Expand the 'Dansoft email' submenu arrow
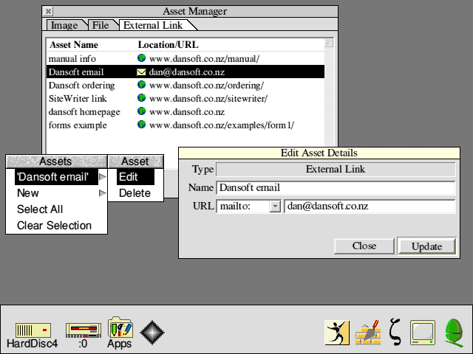Image resolution: width=473 pixels, height=354 pixels. pos(103,177)
